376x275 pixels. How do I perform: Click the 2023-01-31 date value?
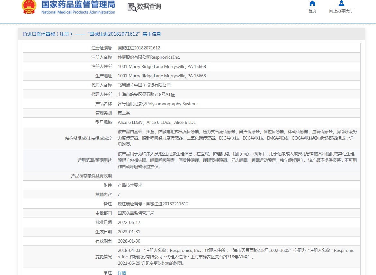tap(129, 232)
